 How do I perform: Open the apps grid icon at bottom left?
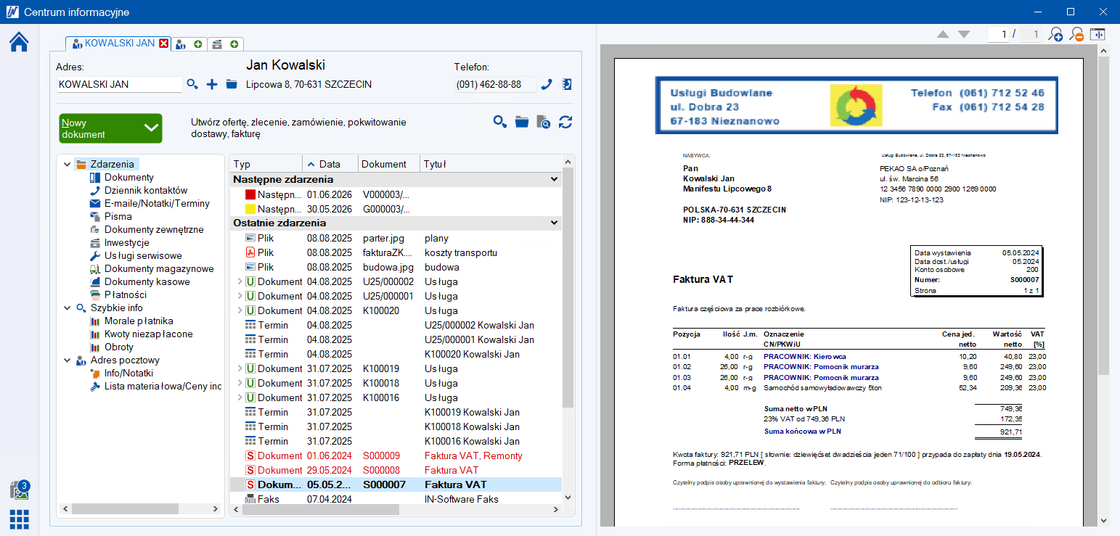pos(19,519)
